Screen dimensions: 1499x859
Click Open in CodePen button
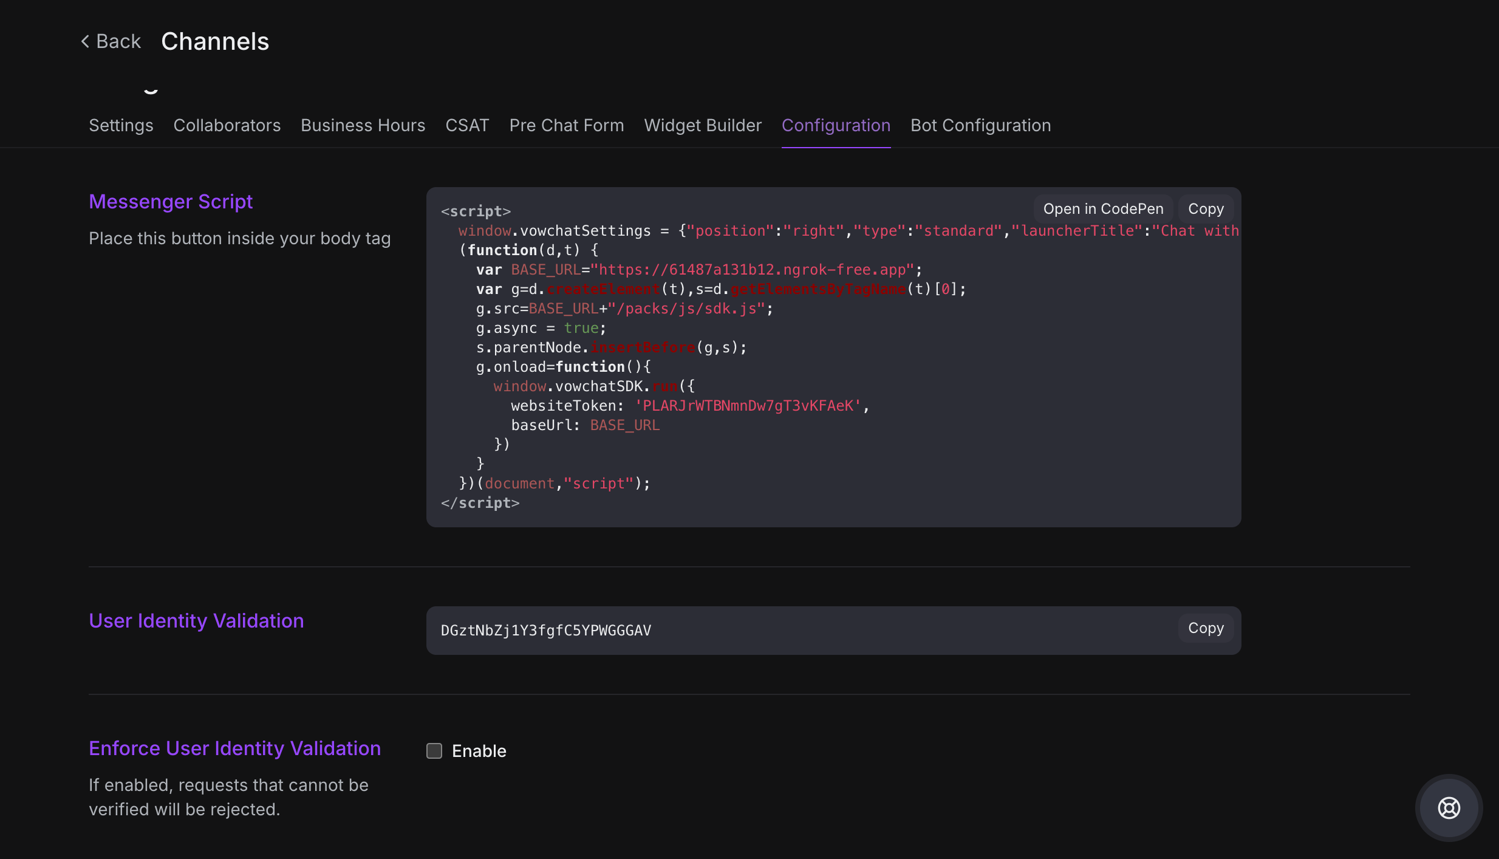pos(1103,209)
